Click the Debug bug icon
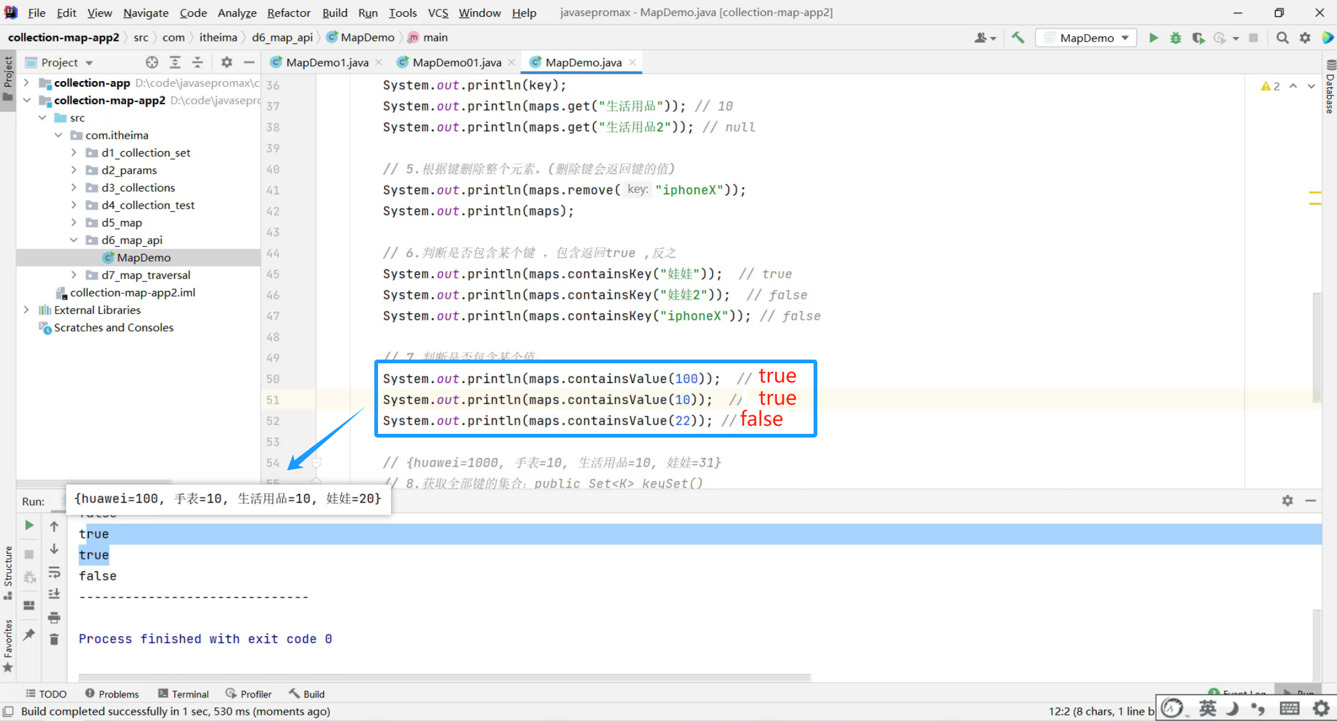The width and height of the screenshot is (1337, 721). pos(1176,38)
